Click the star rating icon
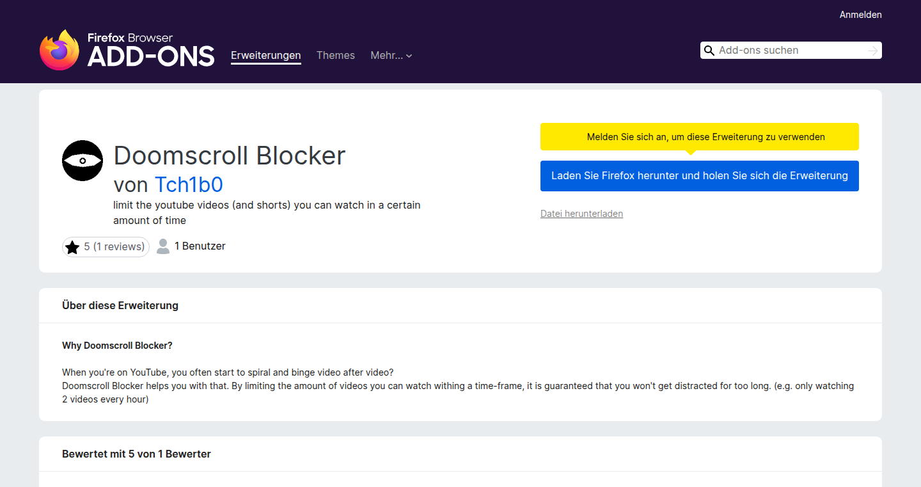The height and width of the screenshot is (487, 921). [73, 247]
